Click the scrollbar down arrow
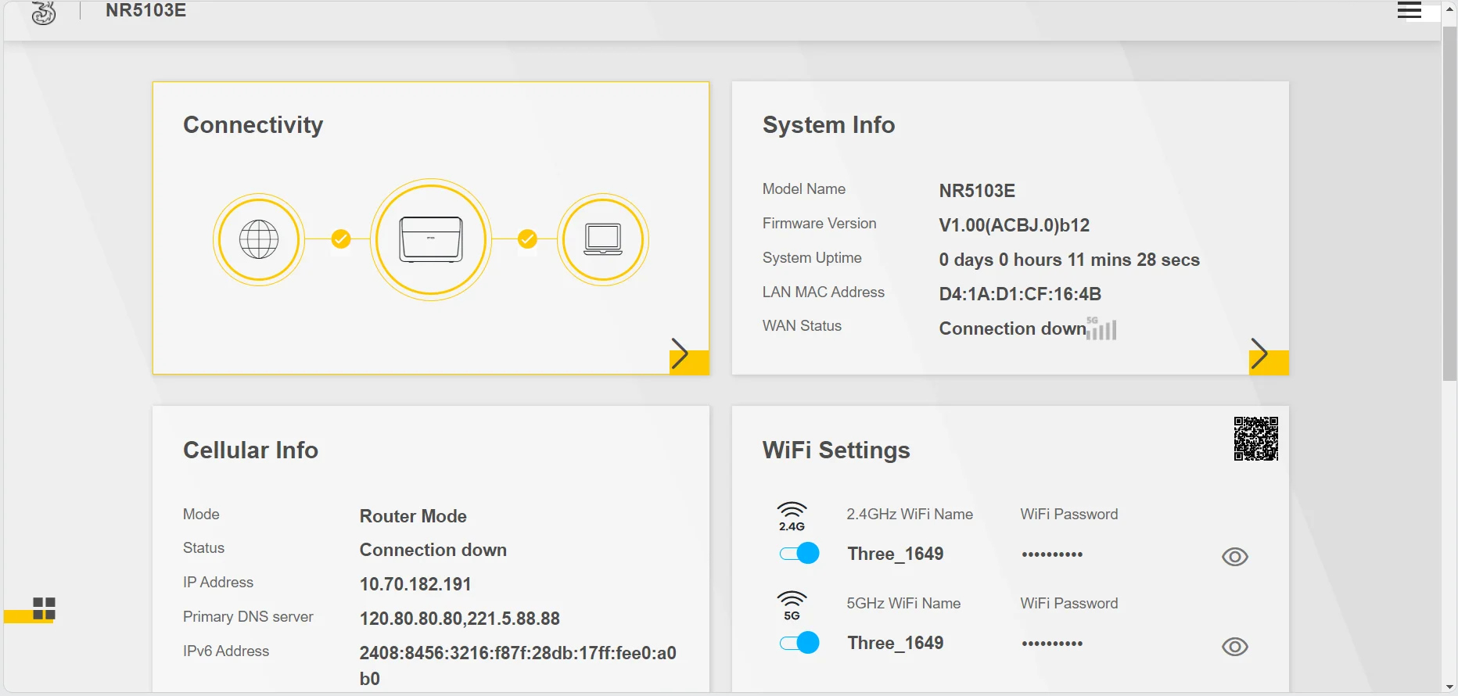 tap(1449, 687)
